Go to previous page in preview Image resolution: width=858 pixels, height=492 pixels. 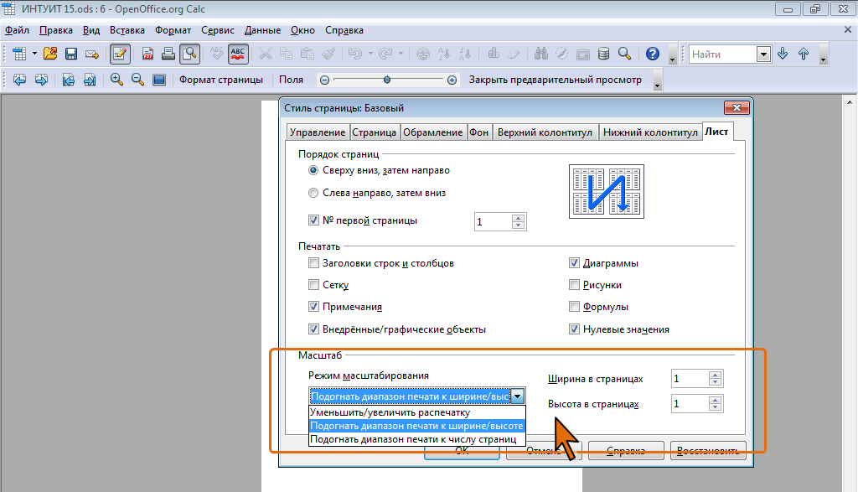20,80
